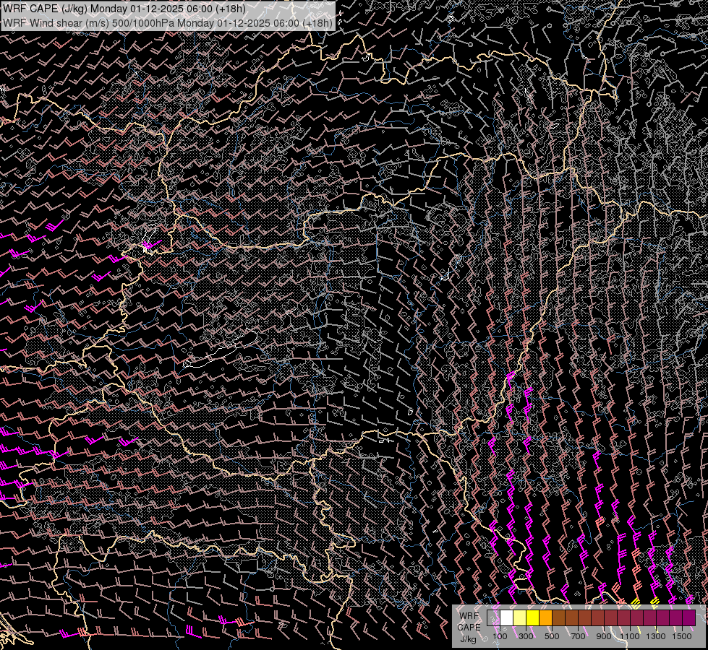The width and height of the screenshot is (708, 650).
Task: Click the yellow wind barbs above the legend
Action: (x=636, y=601)
